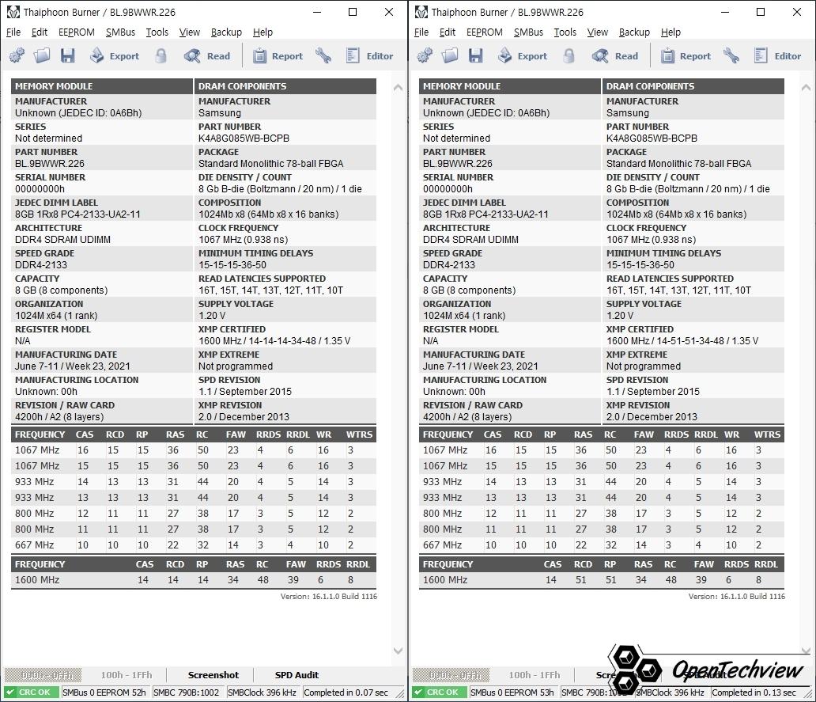816x702 pixels.
Task: Open Edit menu in right window
Action: (448, 32)
